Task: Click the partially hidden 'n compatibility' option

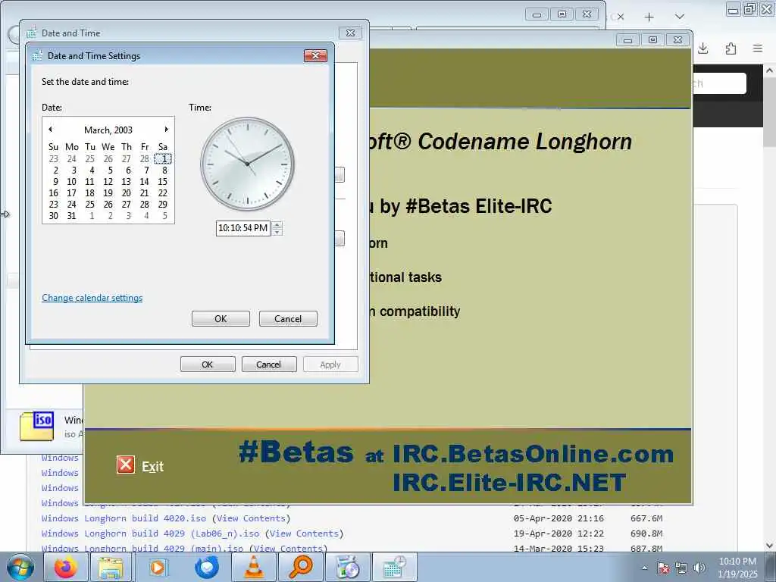Action: pyautogui.click(x=415, y=311)
